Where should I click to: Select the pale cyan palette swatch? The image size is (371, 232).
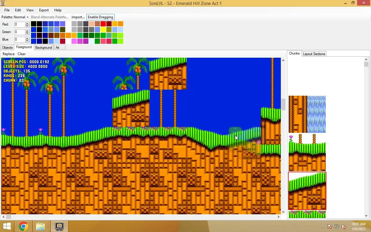point(91,41)
